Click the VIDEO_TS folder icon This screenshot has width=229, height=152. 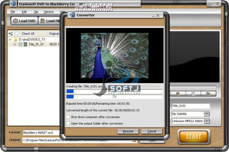pyautogui.click(x=15, y=39)
